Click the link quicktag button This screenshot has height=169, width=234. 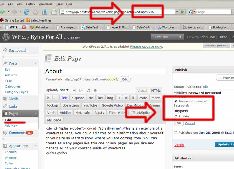point(64,98)
